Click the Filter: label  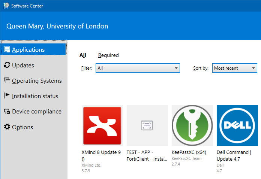(x=87, y=68)
